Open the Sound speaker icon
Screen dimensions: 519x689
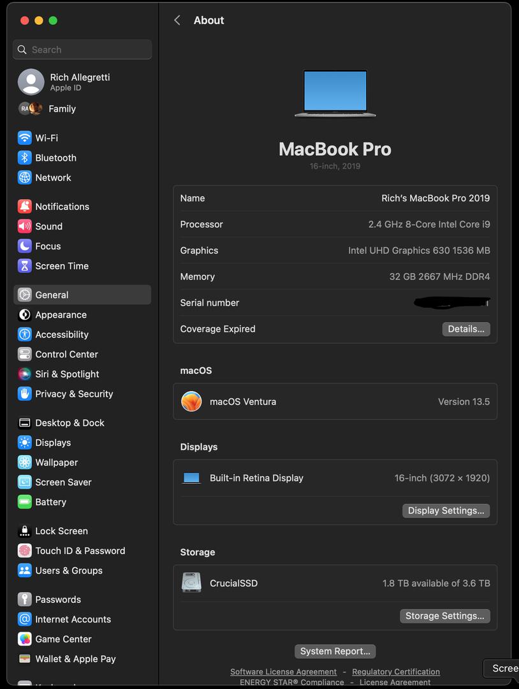pyautogui.click(x=25, y=226)
